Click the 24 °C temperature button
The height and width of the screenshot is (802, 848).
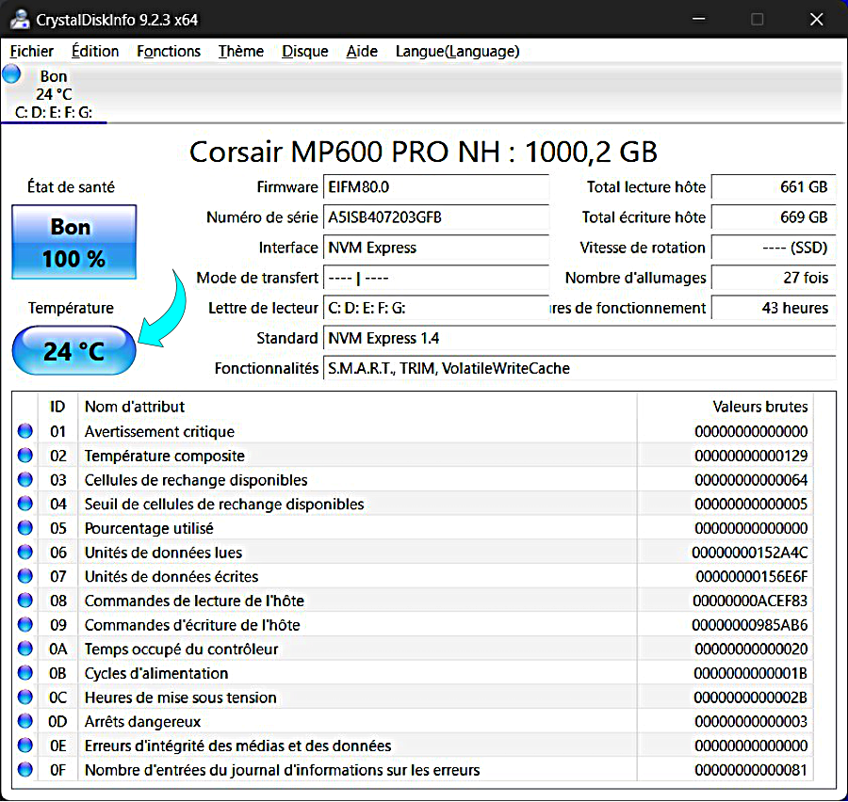(x=74, y=351)
